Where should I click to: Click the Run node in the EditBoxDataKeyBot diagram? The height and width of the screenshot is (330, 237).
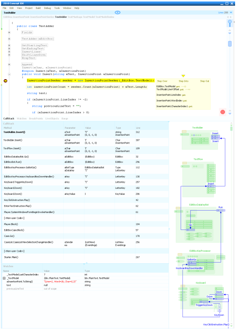(x=221, y=210)
